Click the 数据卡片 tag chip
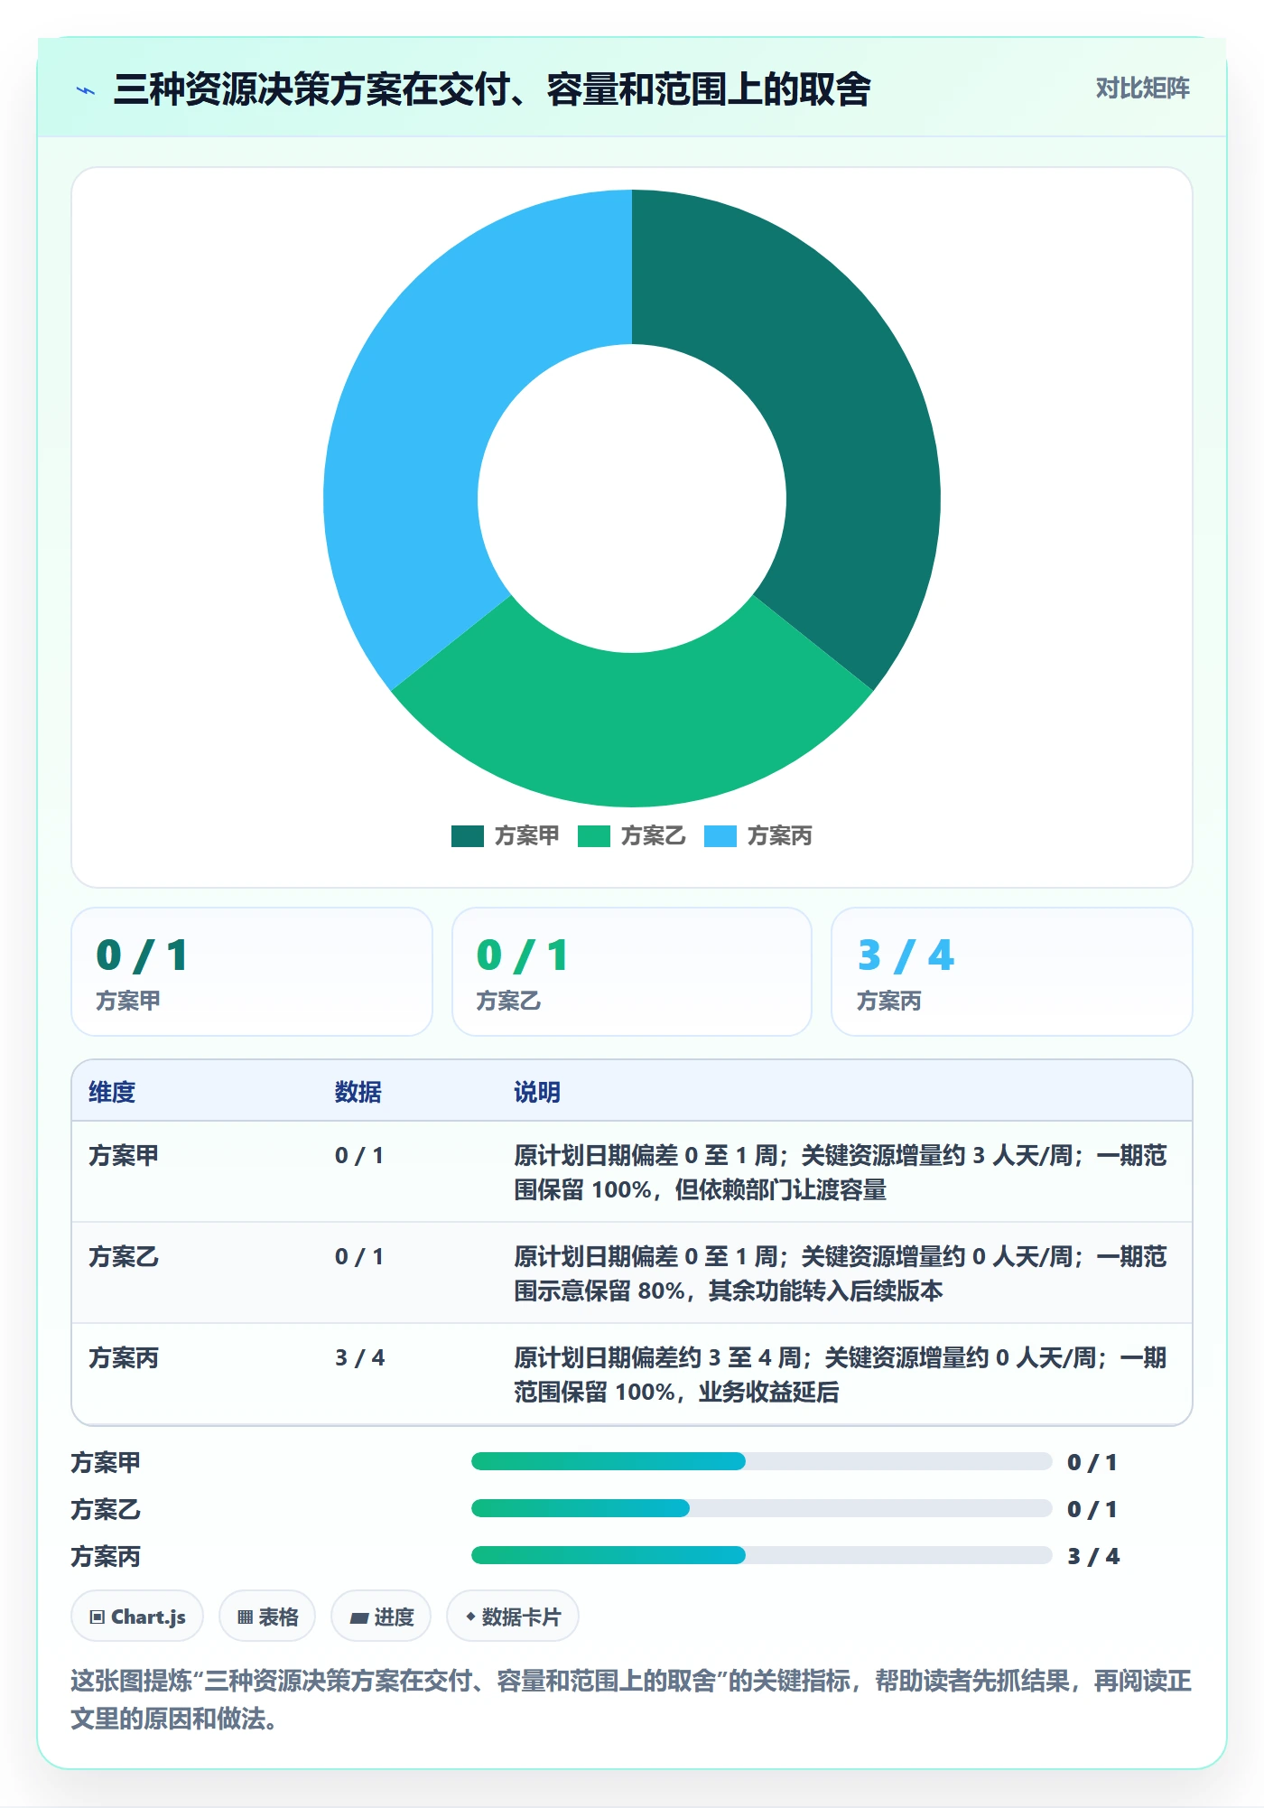The width and height of the screenshot is (1264, 1808). tap(513, 1617)
